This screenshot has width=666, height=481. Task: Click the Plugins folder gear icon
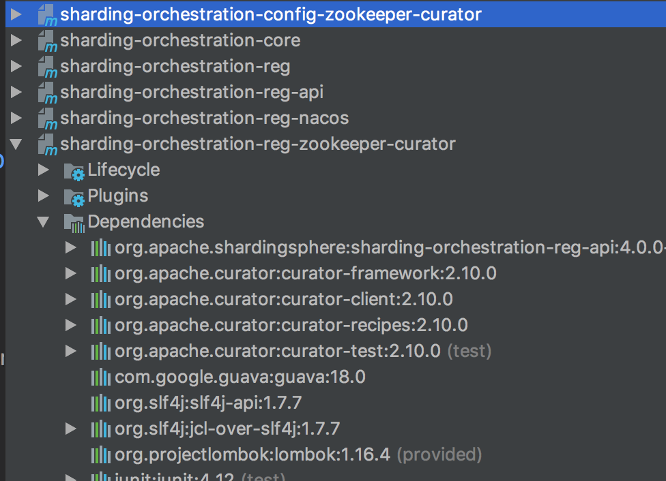click(x=74, y=197)
